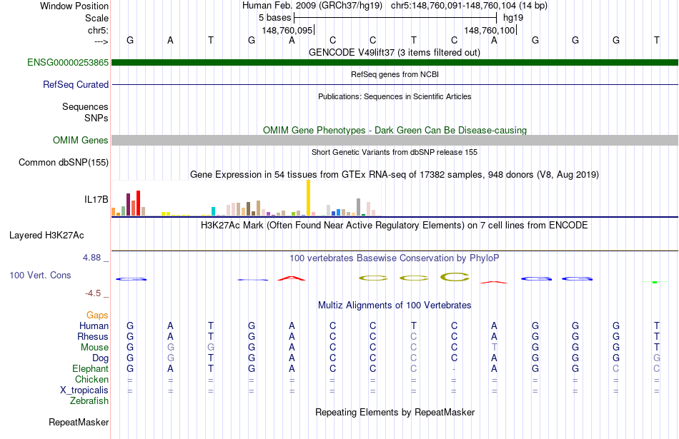Open the GENCODE V49lift37 track title

point(395,52)
